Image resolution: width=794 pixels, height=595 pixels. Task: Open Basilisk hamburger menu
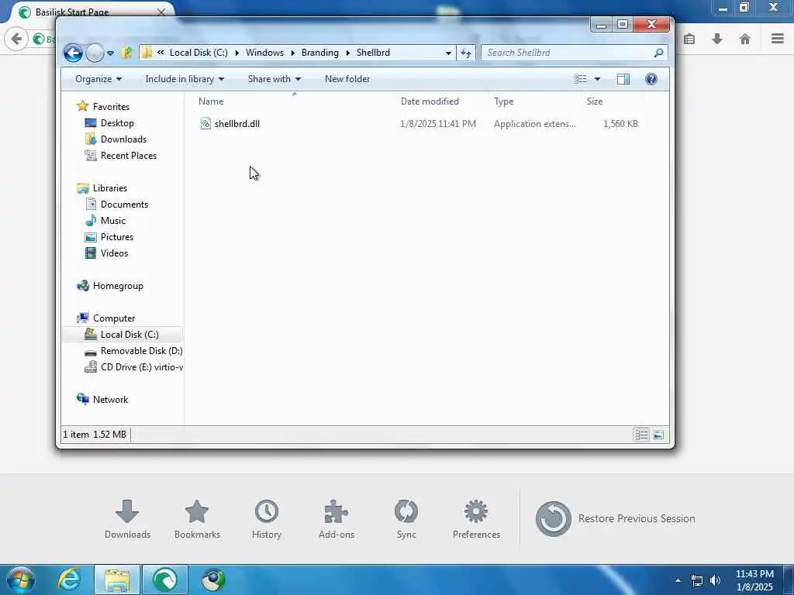(x=777, y=39)
